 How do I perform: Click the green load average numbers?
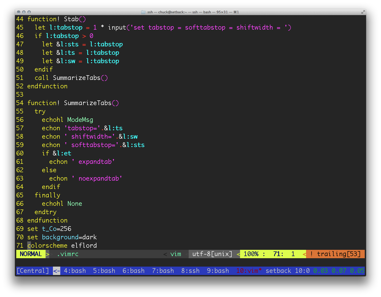[339, 271]
